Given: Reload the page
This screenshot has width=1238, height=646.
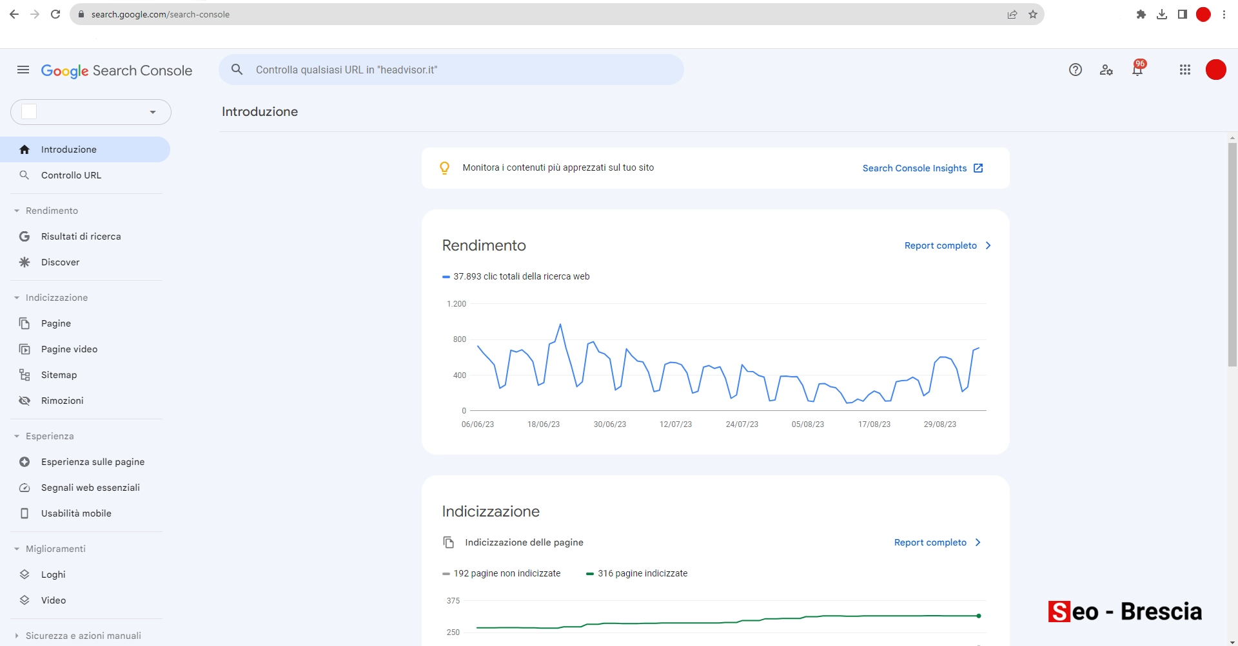Looking at the screenshot, I should (x=55, y=14).
